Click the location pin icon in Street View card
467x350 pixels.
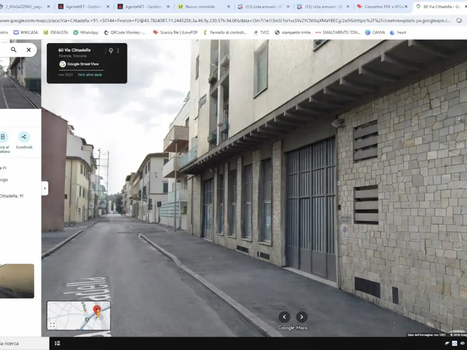click(x=111, y=51)
